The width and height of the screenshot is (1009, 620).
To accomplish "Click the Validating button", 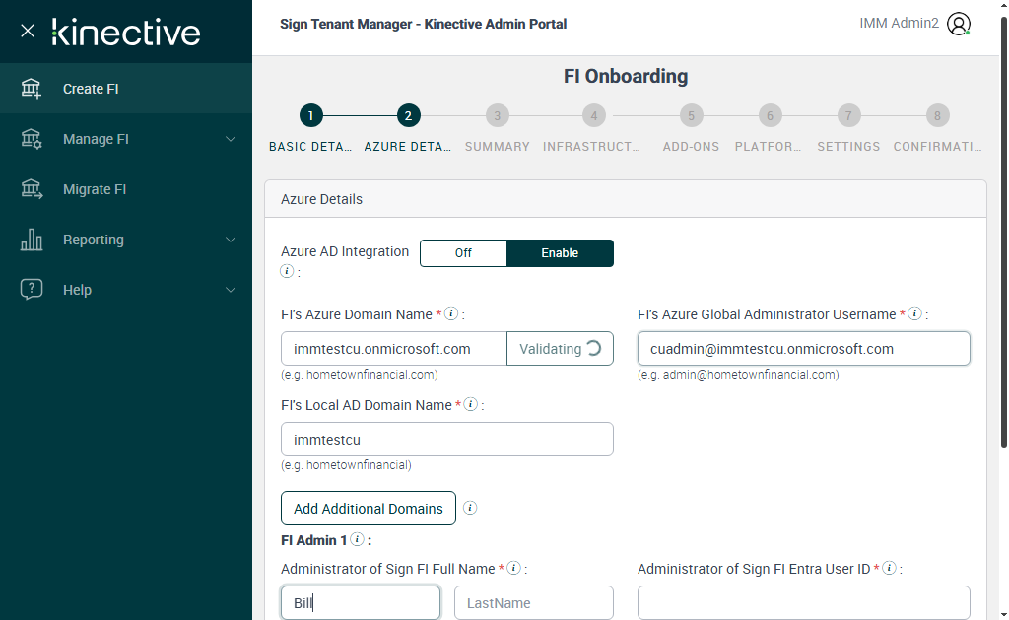I will pos(560,348).
